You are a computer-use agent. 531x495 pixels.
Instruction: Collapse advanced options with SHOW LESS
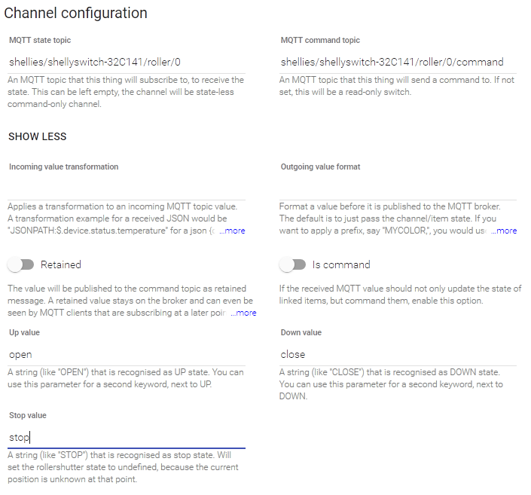tap(37, 136)
